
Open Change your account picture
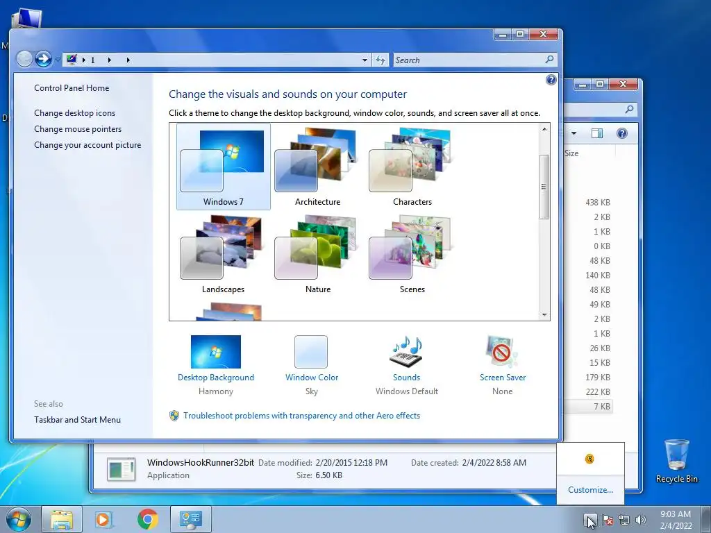point(87,145)
